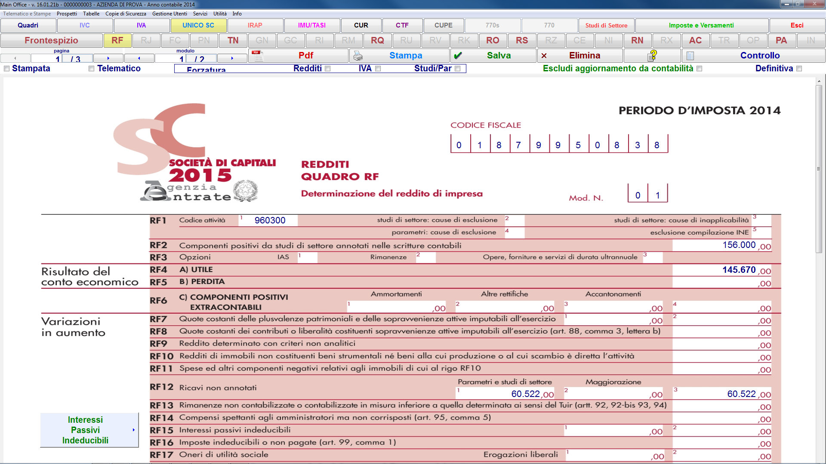The width and height of the screenshot is (826, 464).
Task: Open the Utilità menu
Action: [220, 14]
